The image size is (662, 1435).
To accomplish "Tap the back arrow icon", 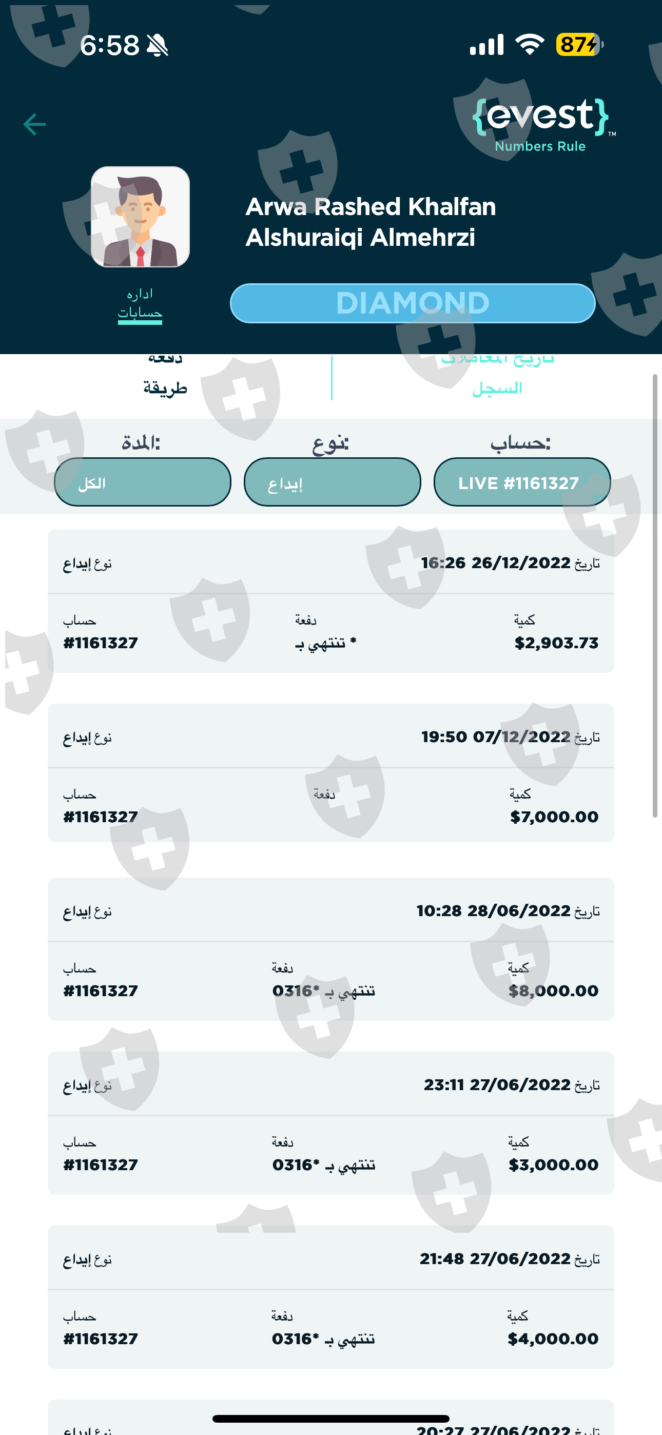I will click(34, 124).
